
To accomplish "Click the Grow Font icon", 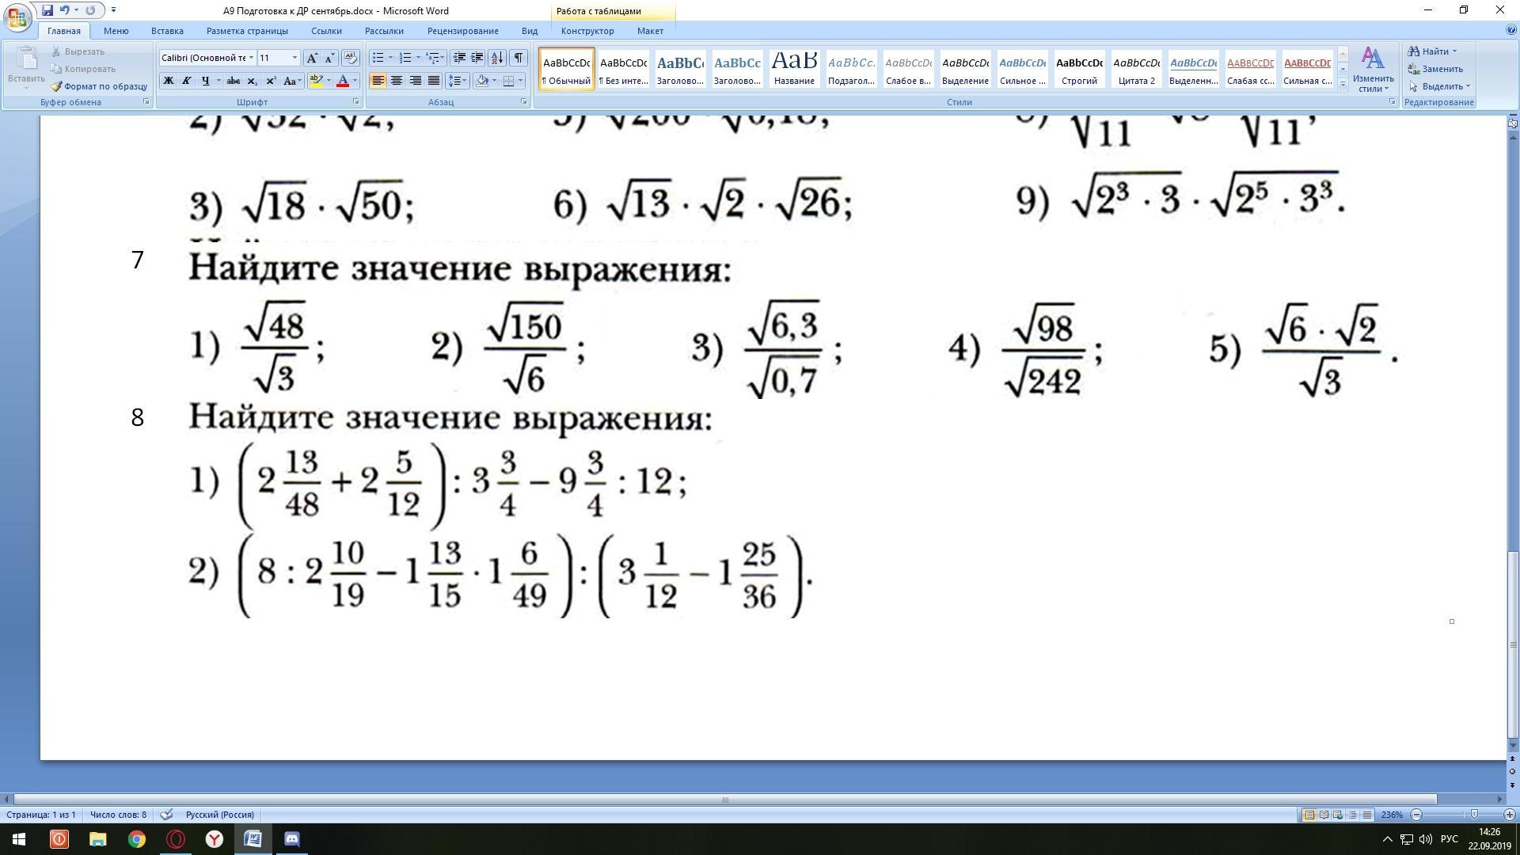I will click(x=312, y=58).
